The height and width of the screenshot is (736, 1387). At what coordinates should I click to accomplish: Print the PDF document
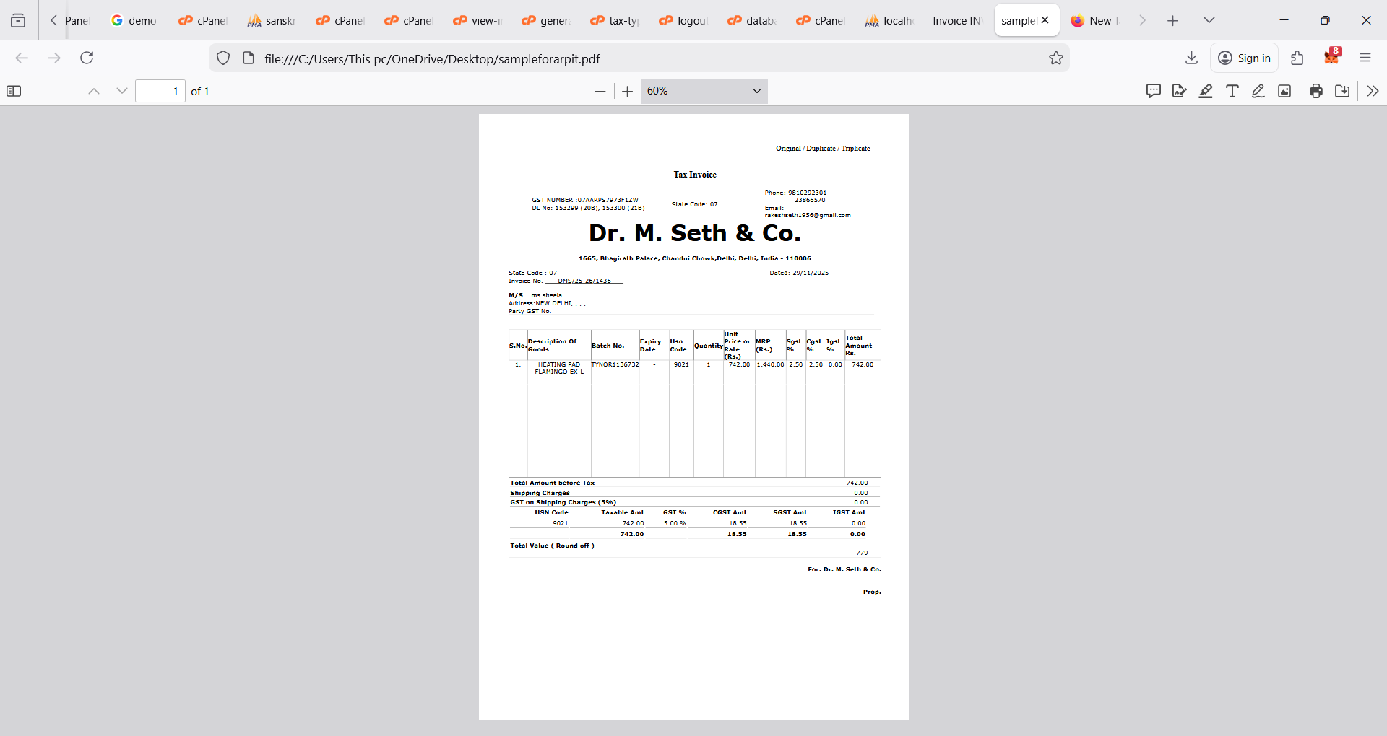[x=1316, y=91]
